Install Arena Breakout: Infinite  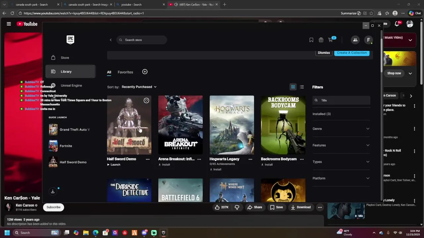[x=164, y=165]
